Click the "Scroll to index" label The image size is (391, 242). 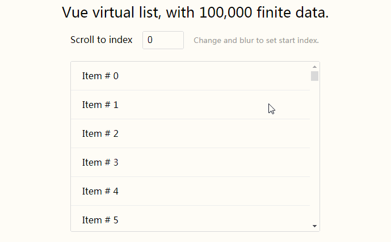point(102,40)
